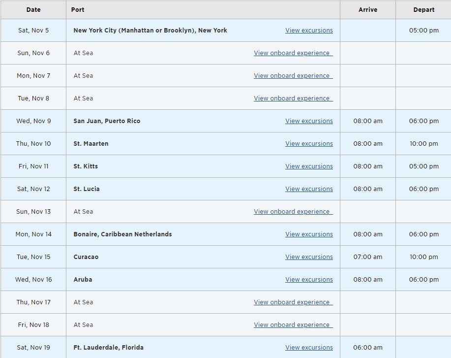Open View excursions for Bonaire
451x358 pixels.
coord(309,234)
